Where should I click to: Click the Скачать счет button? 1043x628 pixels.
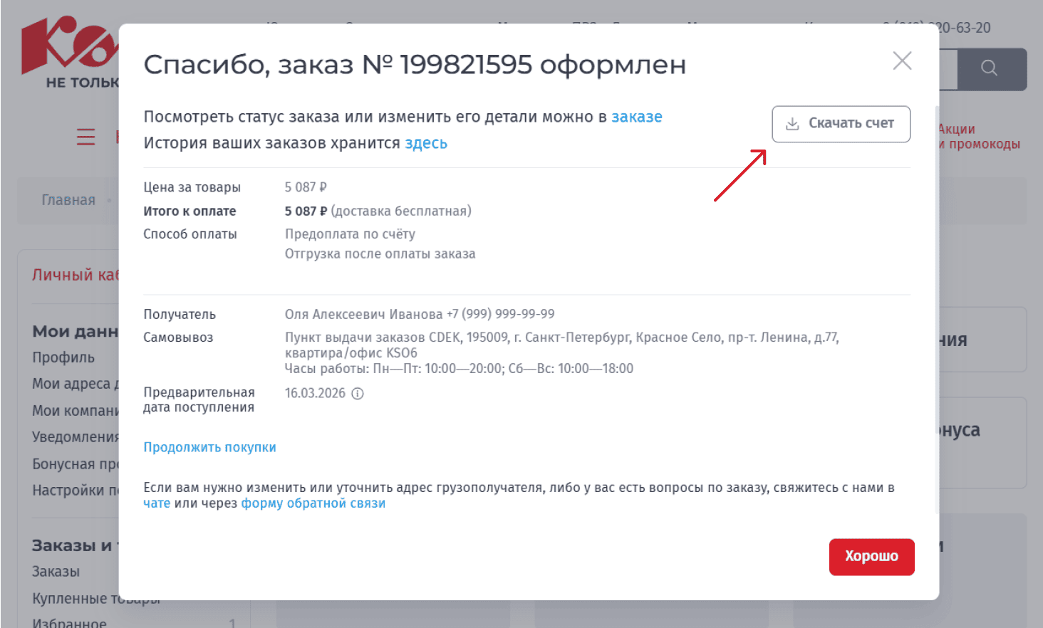pyautogui.click(x=841, y=124)
